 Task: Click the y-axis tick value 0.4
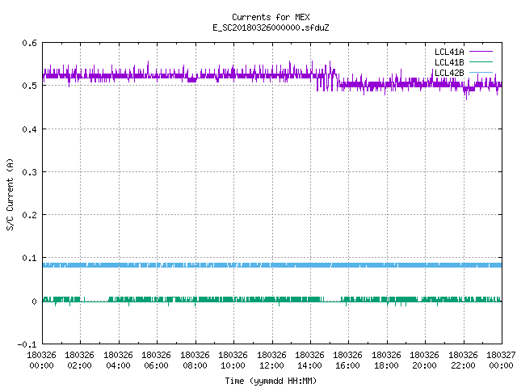29,129
